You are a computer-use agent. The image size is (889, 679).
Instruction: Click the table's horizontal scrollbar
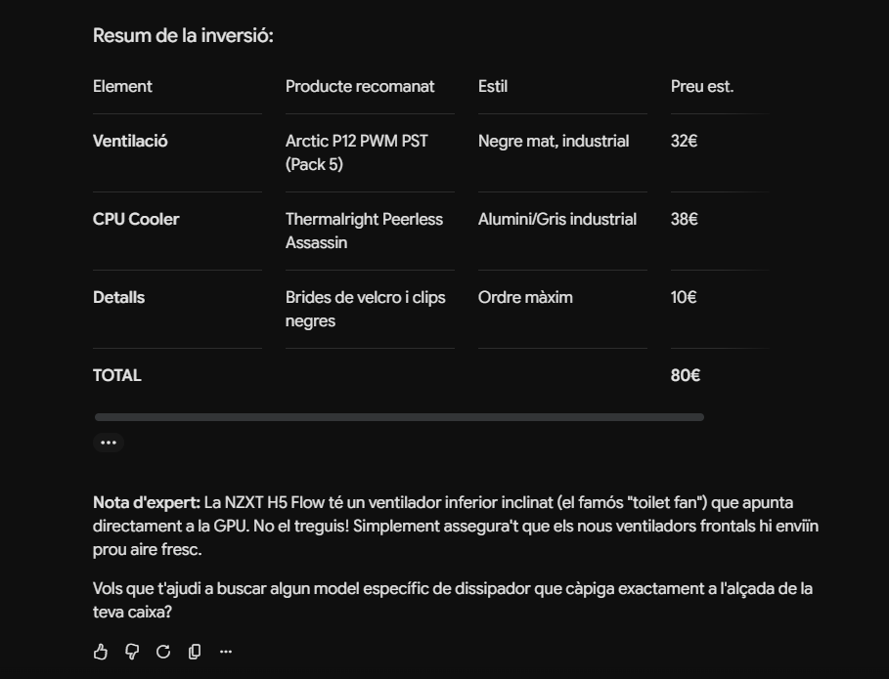point(399,417)
